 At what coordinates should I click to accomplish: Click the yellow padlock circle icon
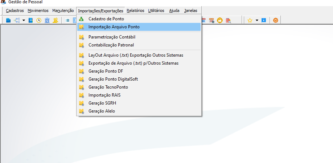click(219, 20)
